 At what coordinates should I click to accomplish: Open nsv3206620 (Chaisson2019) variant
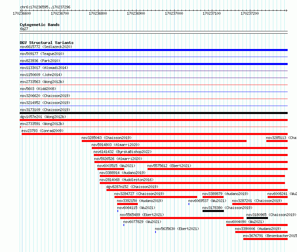pyautogui.click(x=45, y=96)
